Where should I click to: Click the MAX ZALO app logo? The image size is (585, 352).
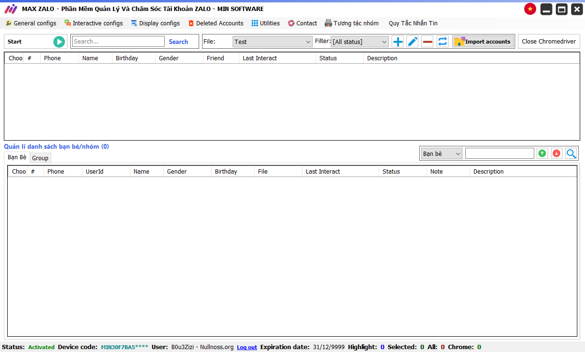coord(11,9)
